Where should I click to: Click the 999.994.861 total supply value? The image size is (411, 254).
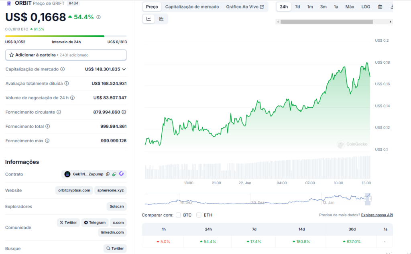click(x=114, y=126)
